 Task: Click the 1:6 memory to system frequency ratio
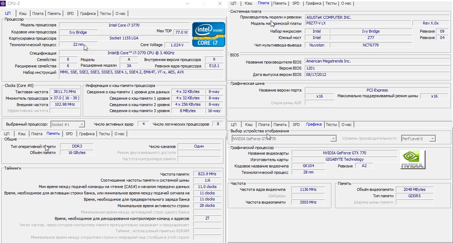(x=207, y=180)
